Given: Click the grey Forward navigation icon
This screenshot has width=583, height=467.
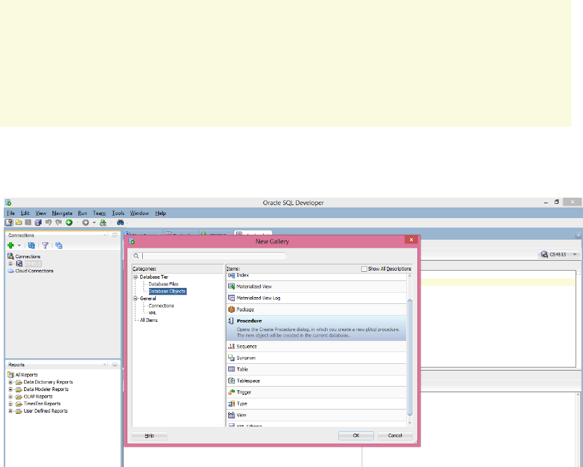Looking at the screenshot, I should 85,222.
